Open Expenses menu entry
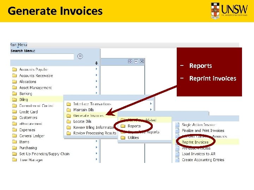Viewport: 254px width, 190px height. point(27,130)
